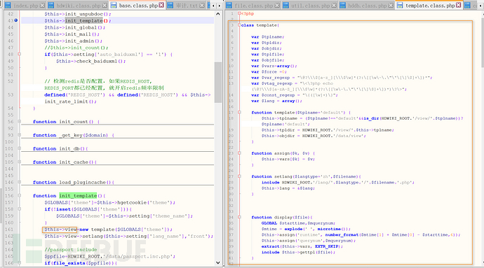Expand the init_cache function fold
This screenshot has height=268, width=484.
(x=19, y=162)
